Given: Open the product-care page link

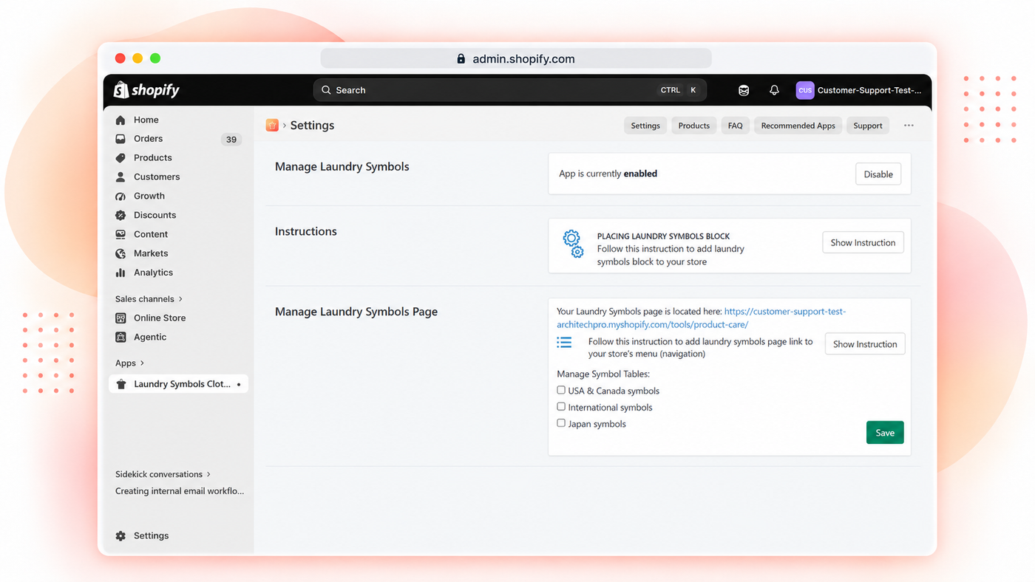Looking at the screenshot, I should click(701, 318).
